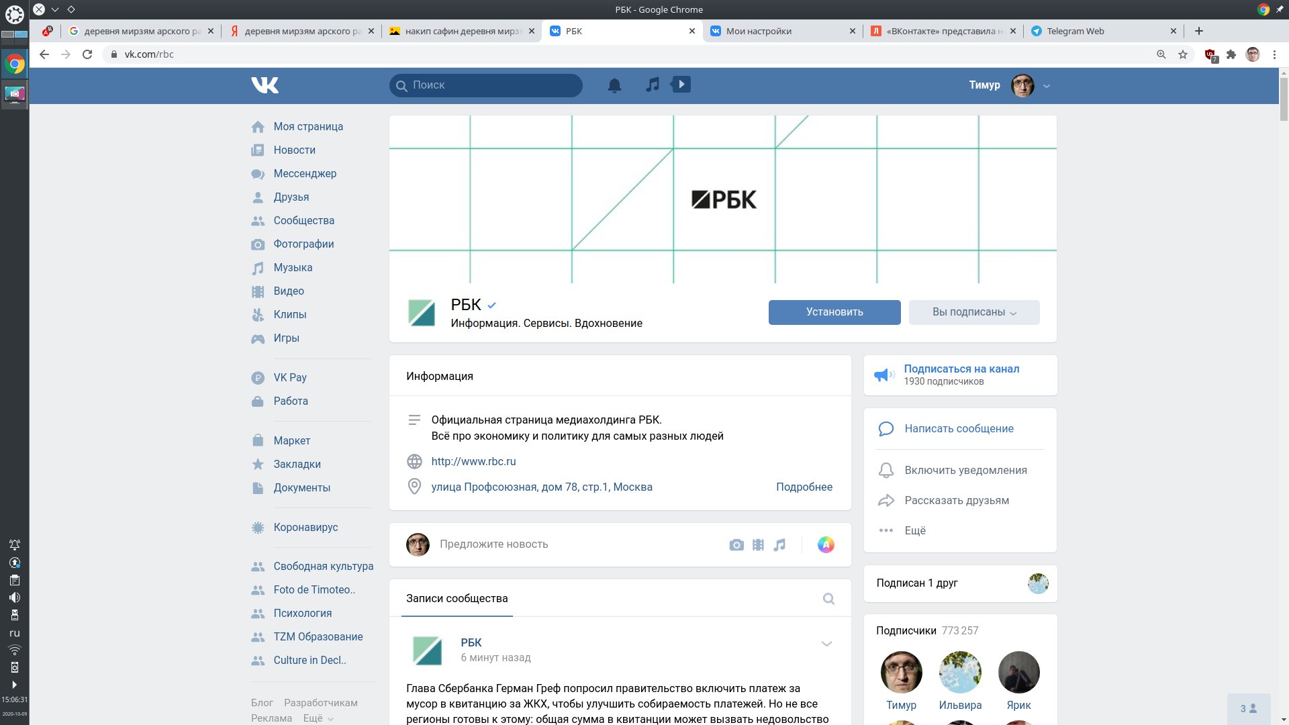Open subscriber Ярик's avatar
Viewport: 1289px width, 725px height.
[1018, 672]
